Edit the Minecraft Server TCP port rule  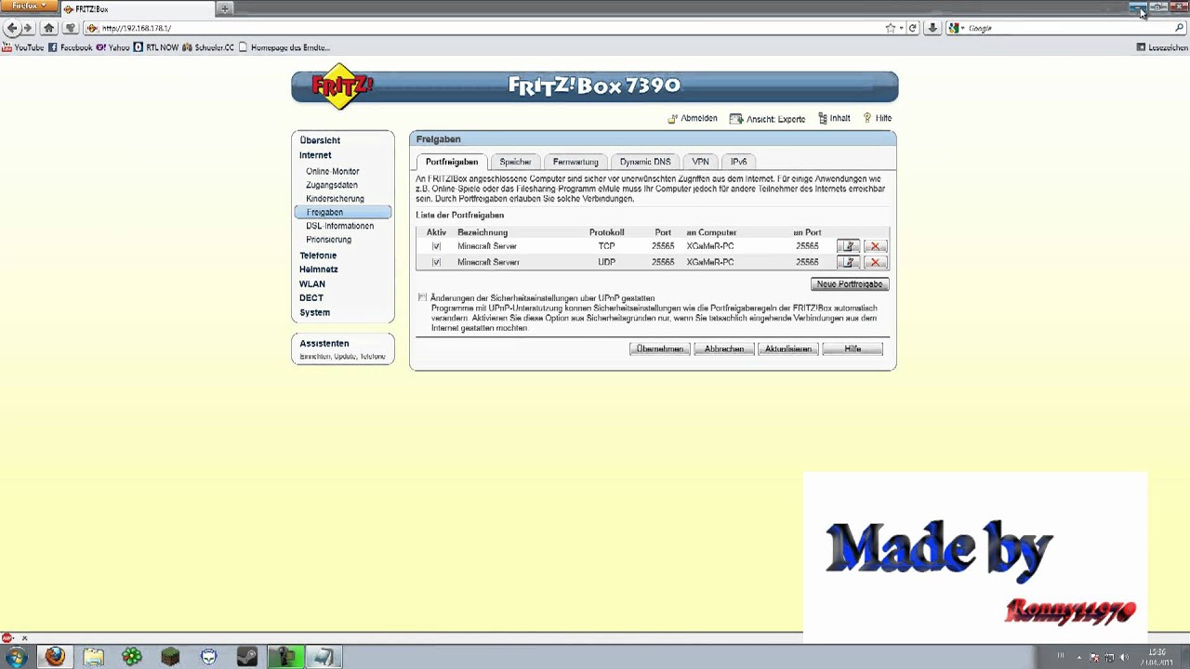[848, 246]
